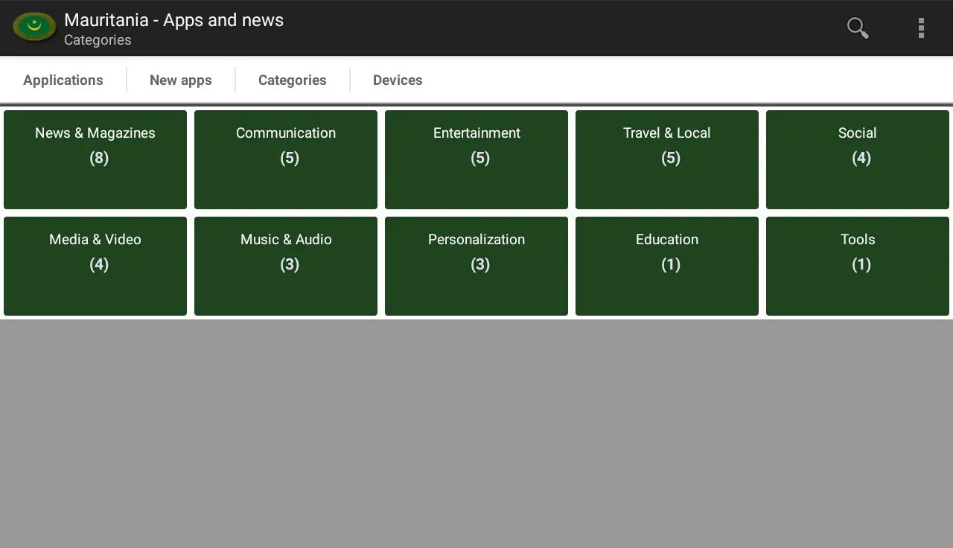Open Media & Video category tile
Viewport: 953px width, 548px height.
[95, 266]
